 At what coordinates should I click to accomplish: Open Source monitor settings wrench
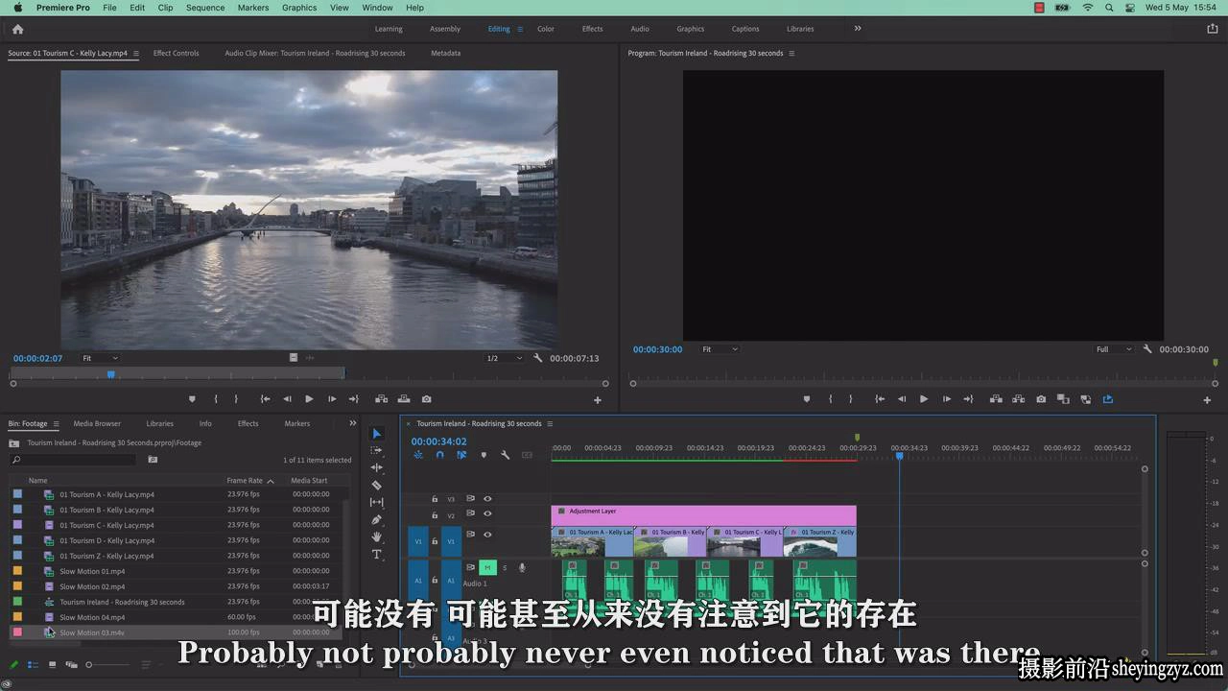click(x=538, y=358)
